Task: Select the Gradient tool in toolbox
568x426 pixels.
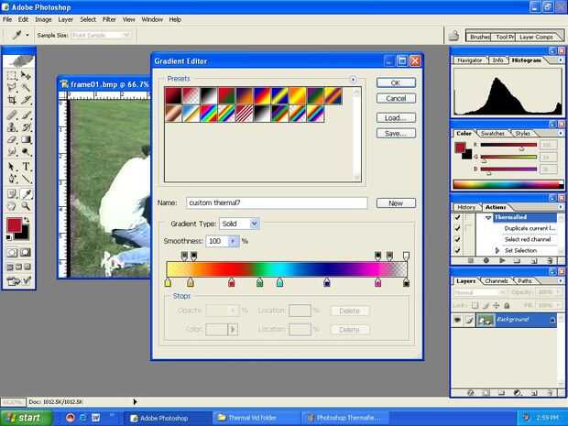Action: [26, 139]
